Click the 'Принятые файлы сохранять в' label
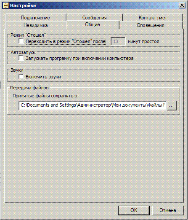 coord(45,96)
